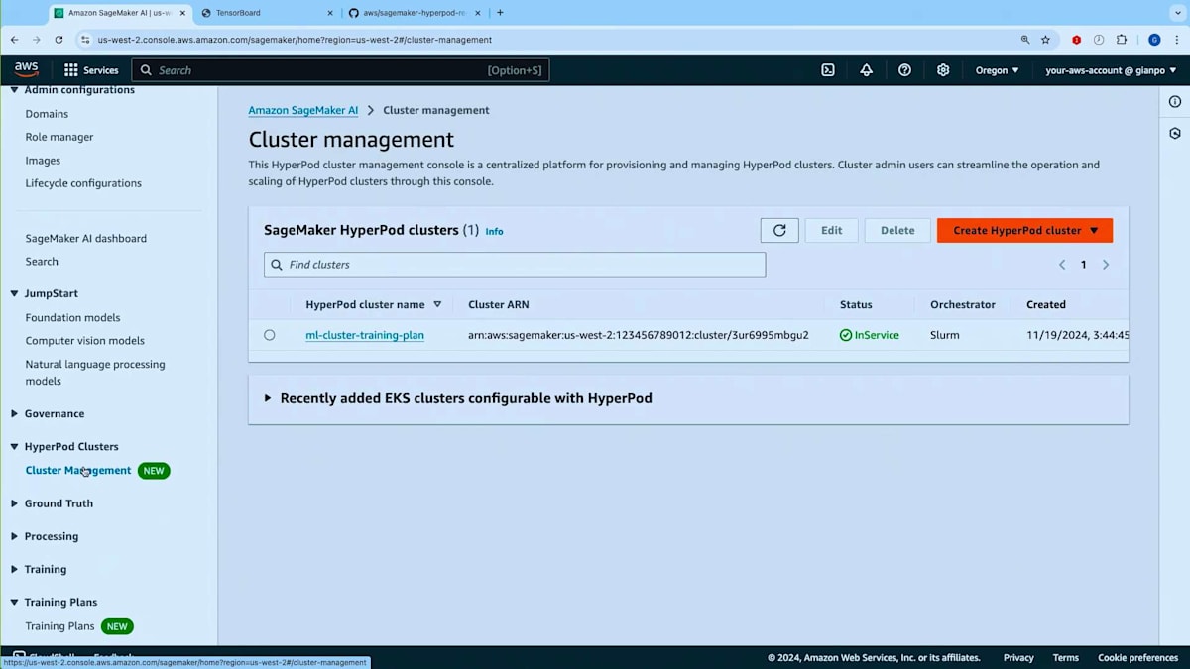Screen dimensions: 1190x669
Task: Open the Services grid menu
Action: coord(91,70)
